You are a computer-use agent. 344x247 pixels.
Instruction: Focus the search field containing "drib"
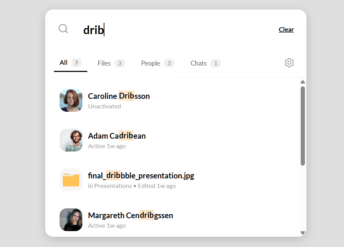(171, 30)
